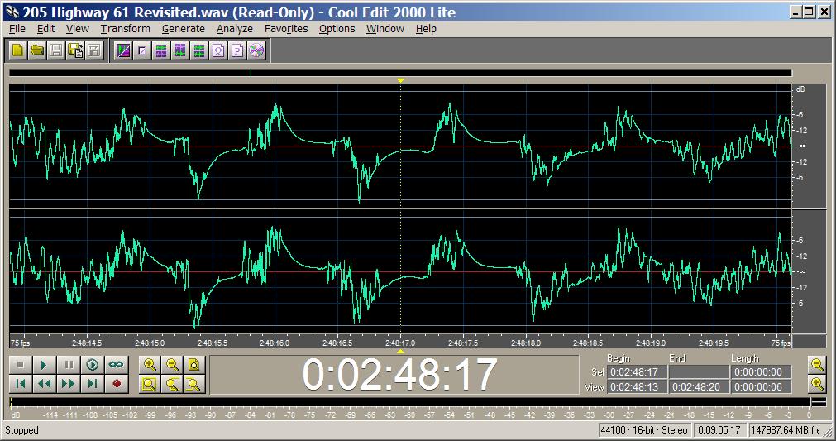Image resolution: width=836 pixels, height=441 pixels.
Task: Click the Save Copy As floppy-with-page icon
Action: coord(75,50)
